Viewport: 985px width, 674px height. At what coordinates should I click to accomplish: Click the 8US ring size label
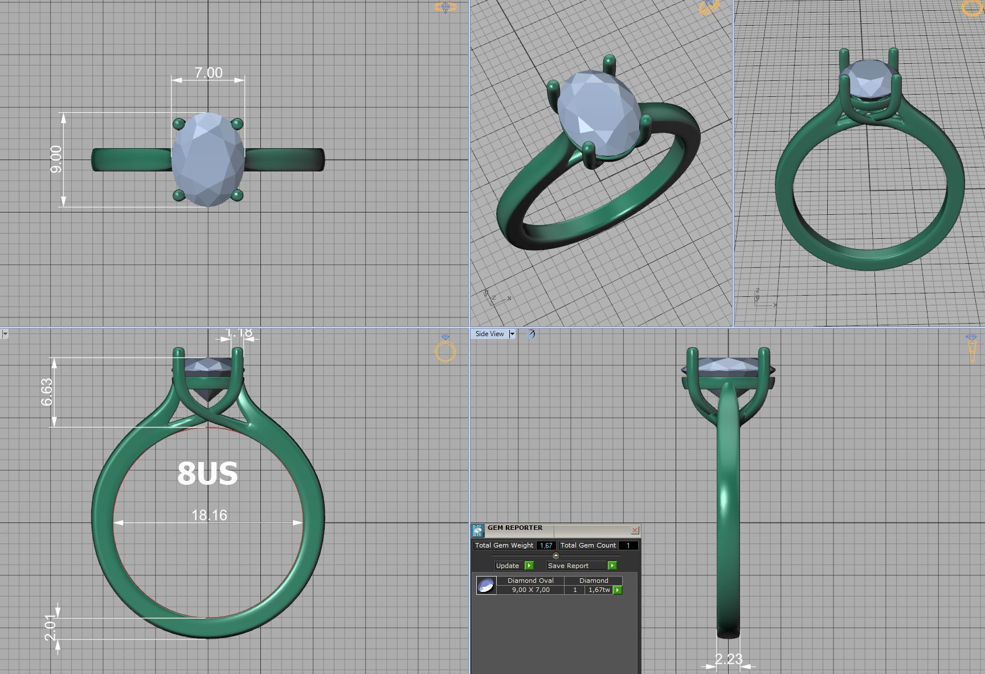coord(207,473)
